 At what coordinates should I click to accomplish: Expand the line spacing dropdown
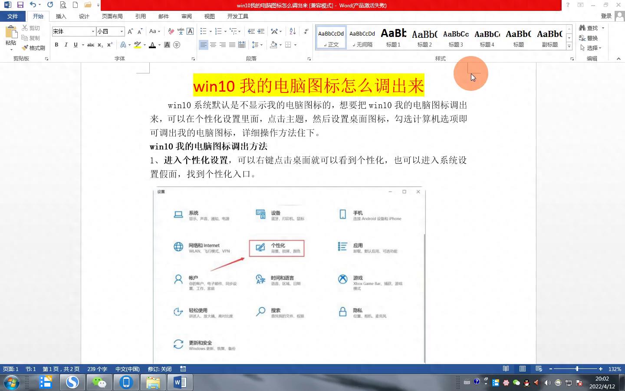(261, 45)
